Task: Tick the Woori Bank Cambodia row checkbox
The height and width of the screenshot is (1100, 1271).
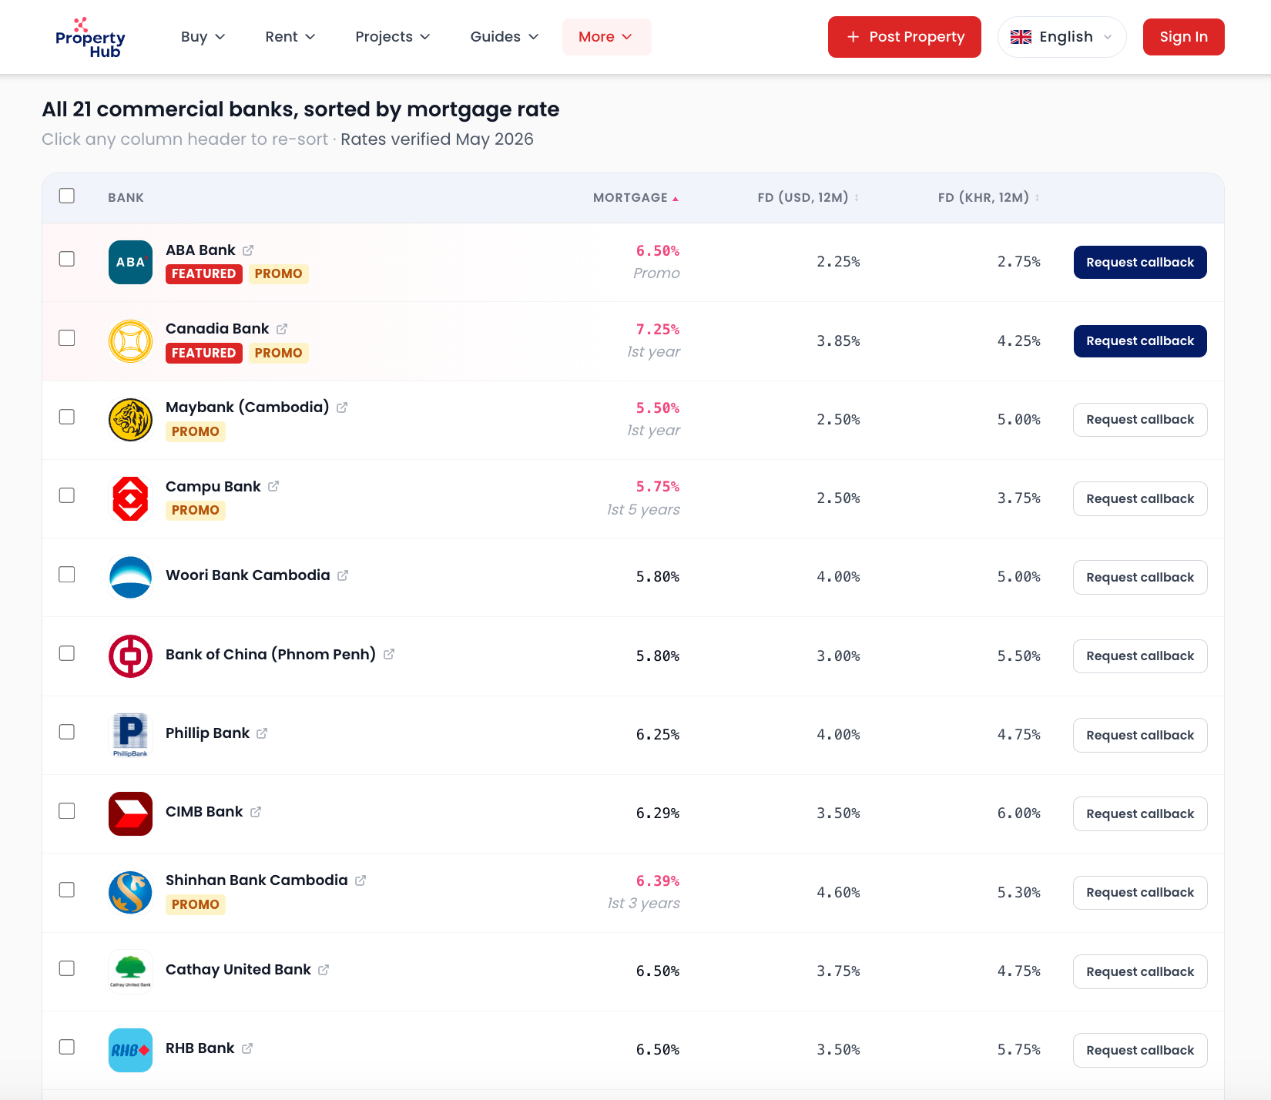Action: (x=67, y=575)
